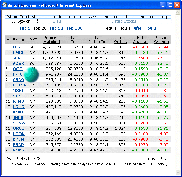Open the AMAT symbol link
The image size is (182, 177).
tap(18, 112)
